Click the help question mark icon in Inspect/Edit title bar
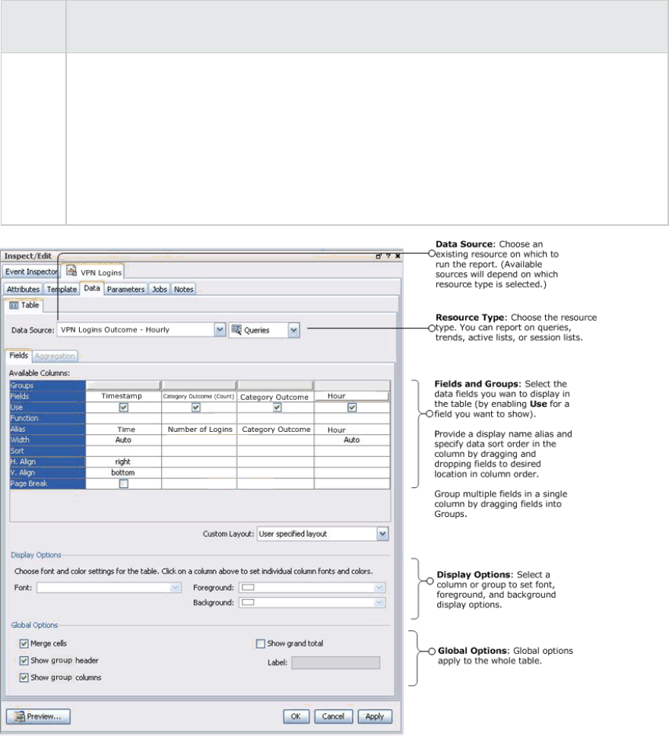669x736 pixels. pyautogui.click(x=388, y=256)
